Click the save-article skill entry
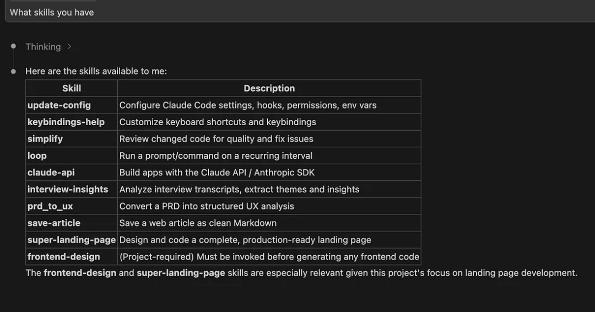Image resolution: width=595 pixels, height=312 pixels. click(x=54, y=223)
